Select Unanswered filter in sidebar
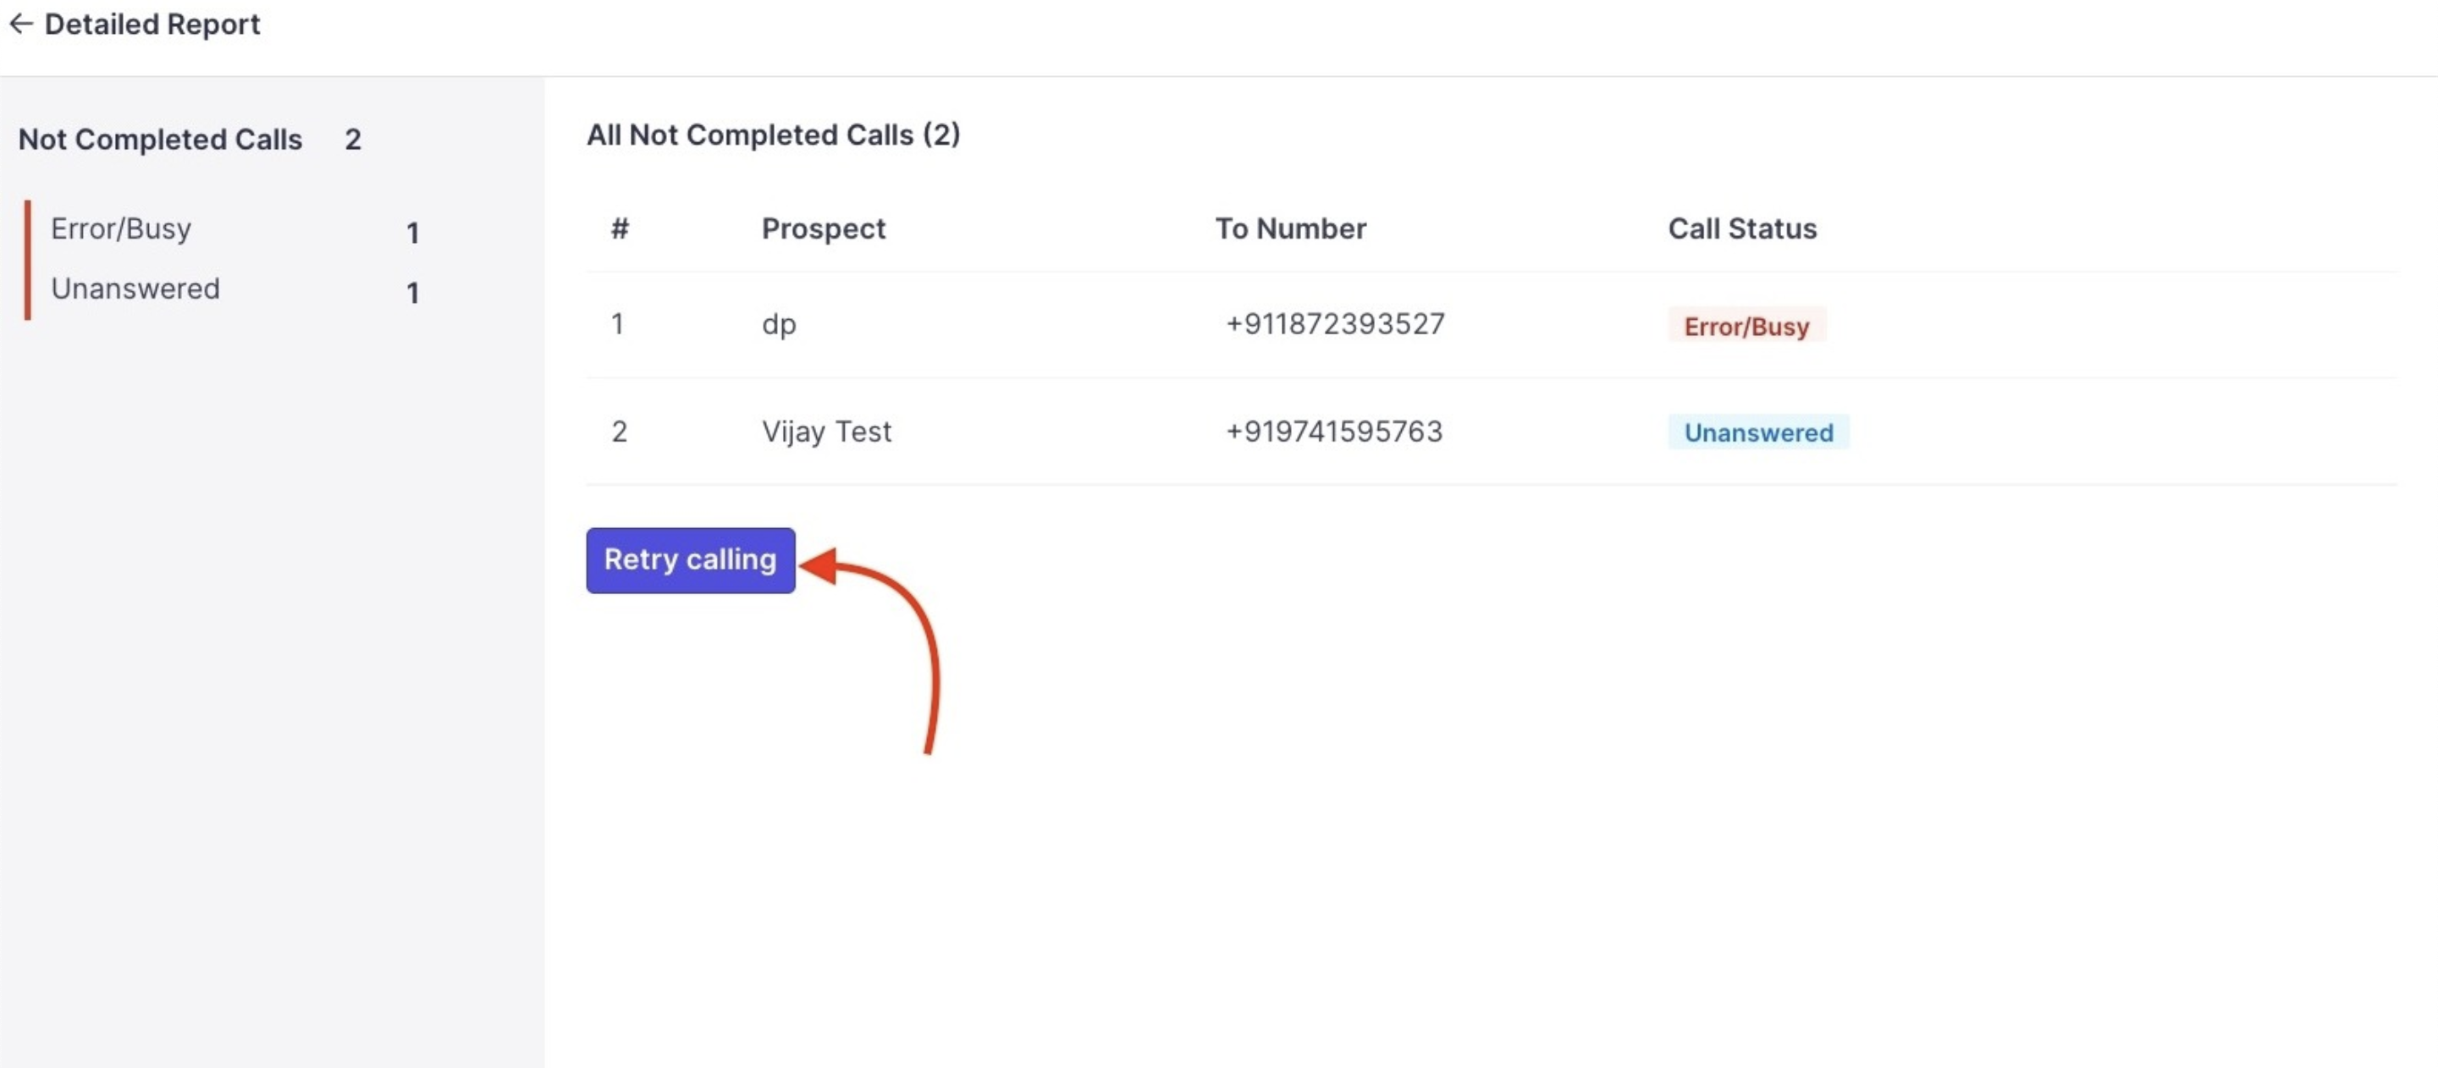The image size is (2438, 1068). click(135, 289)
